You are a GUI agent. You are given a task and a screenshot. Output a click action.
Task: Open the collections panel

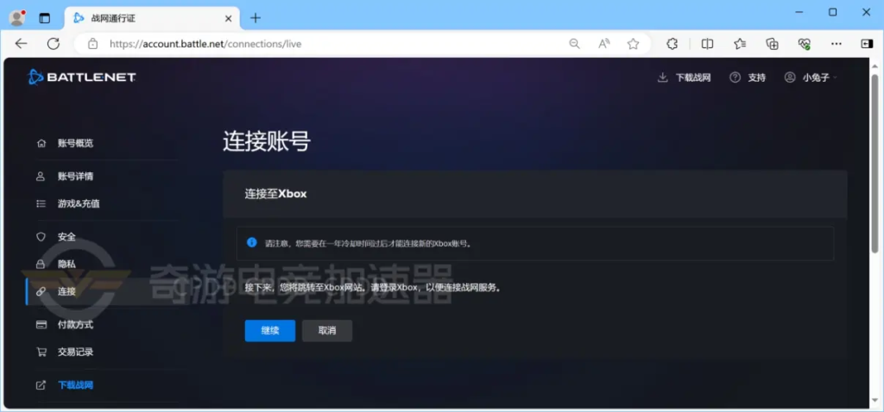pos(773,43)
